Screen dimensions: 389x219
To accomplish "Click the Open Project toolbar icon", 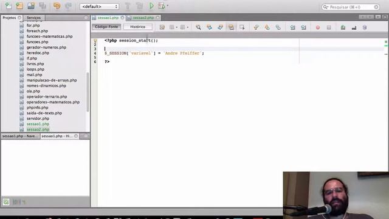I will tap(31, 5).
